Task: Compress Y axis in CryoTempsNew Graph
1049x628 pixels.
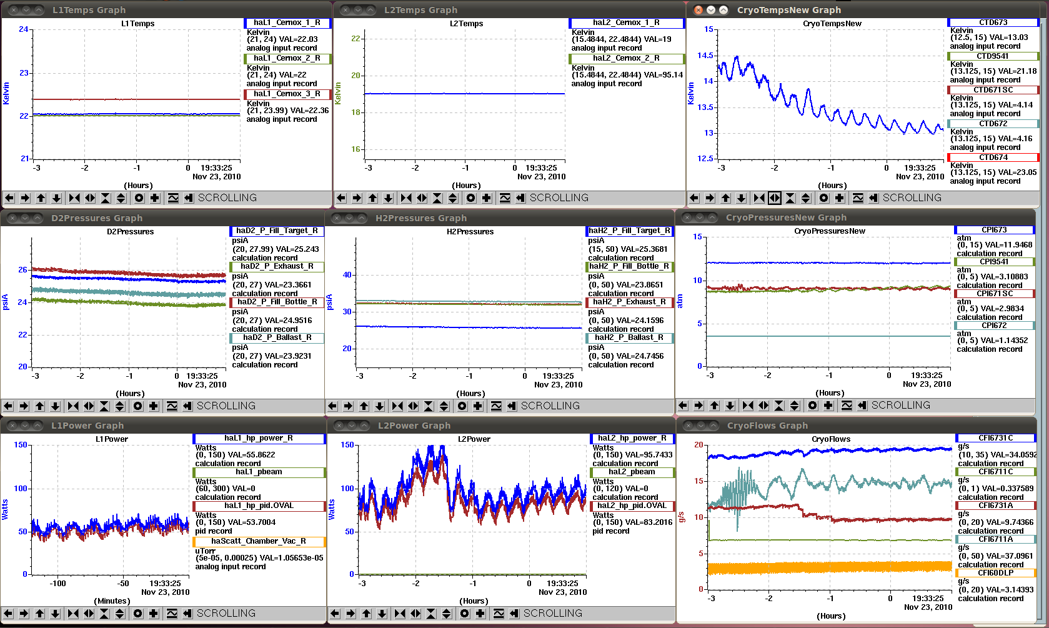Action: pos(790,198)
